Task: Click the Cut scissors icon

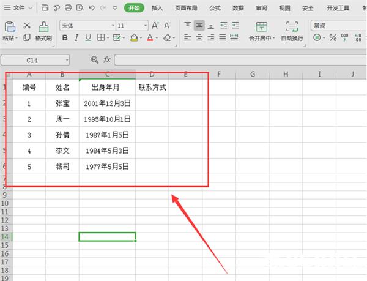Action: pos(27,25)
